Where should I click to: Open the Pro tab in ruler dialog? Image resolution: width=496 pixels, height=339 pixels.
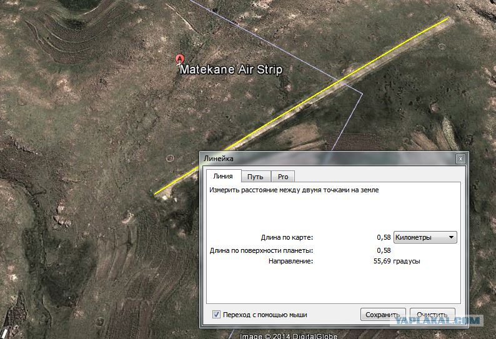pyautogui.click(x=283, y=177)
